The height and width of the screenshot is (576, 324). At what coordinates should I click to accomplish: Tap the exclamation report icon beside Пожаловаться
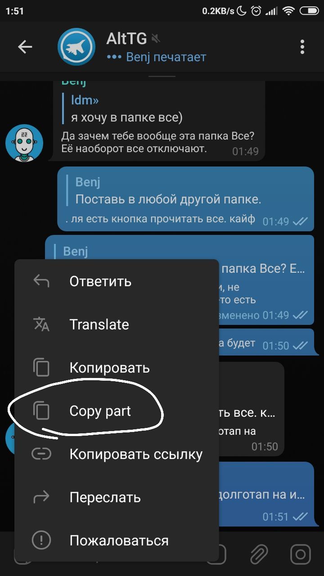click(41, 540)
